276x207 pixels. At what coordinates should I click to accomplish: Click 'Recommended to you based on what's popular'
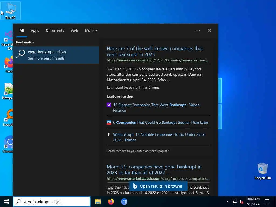click(138, 151)
